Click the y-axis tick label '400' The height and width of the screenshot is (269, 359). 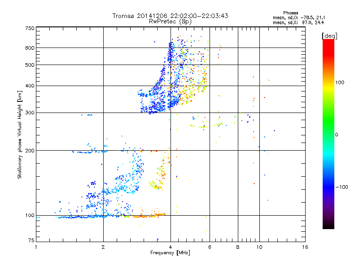pyautogui.click(x=30, y=86)
